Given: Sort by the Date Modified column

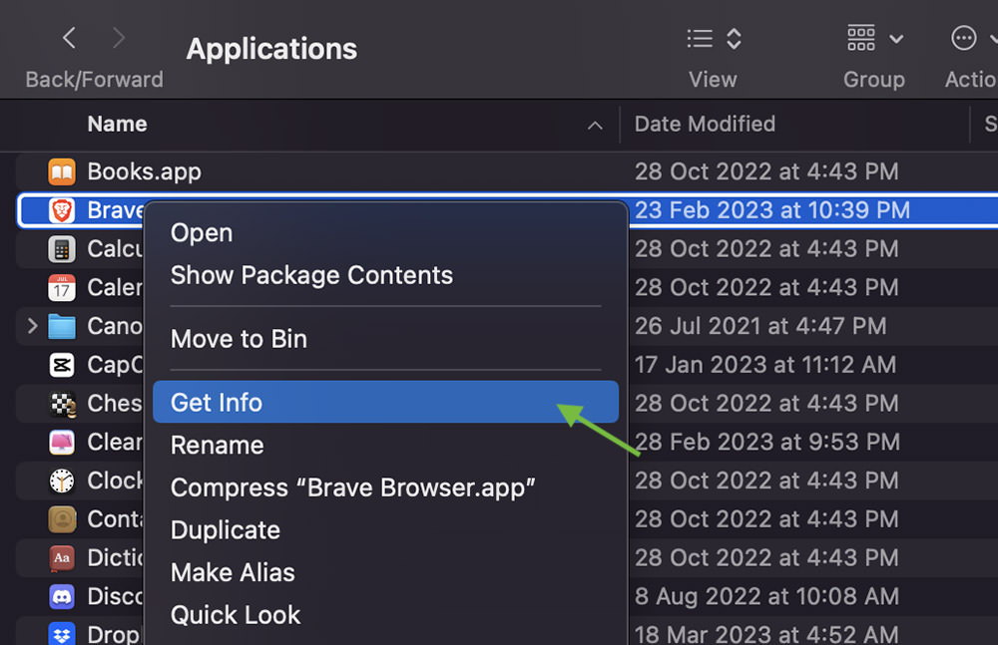Looking at the screenshot, I should pos(705,124).
